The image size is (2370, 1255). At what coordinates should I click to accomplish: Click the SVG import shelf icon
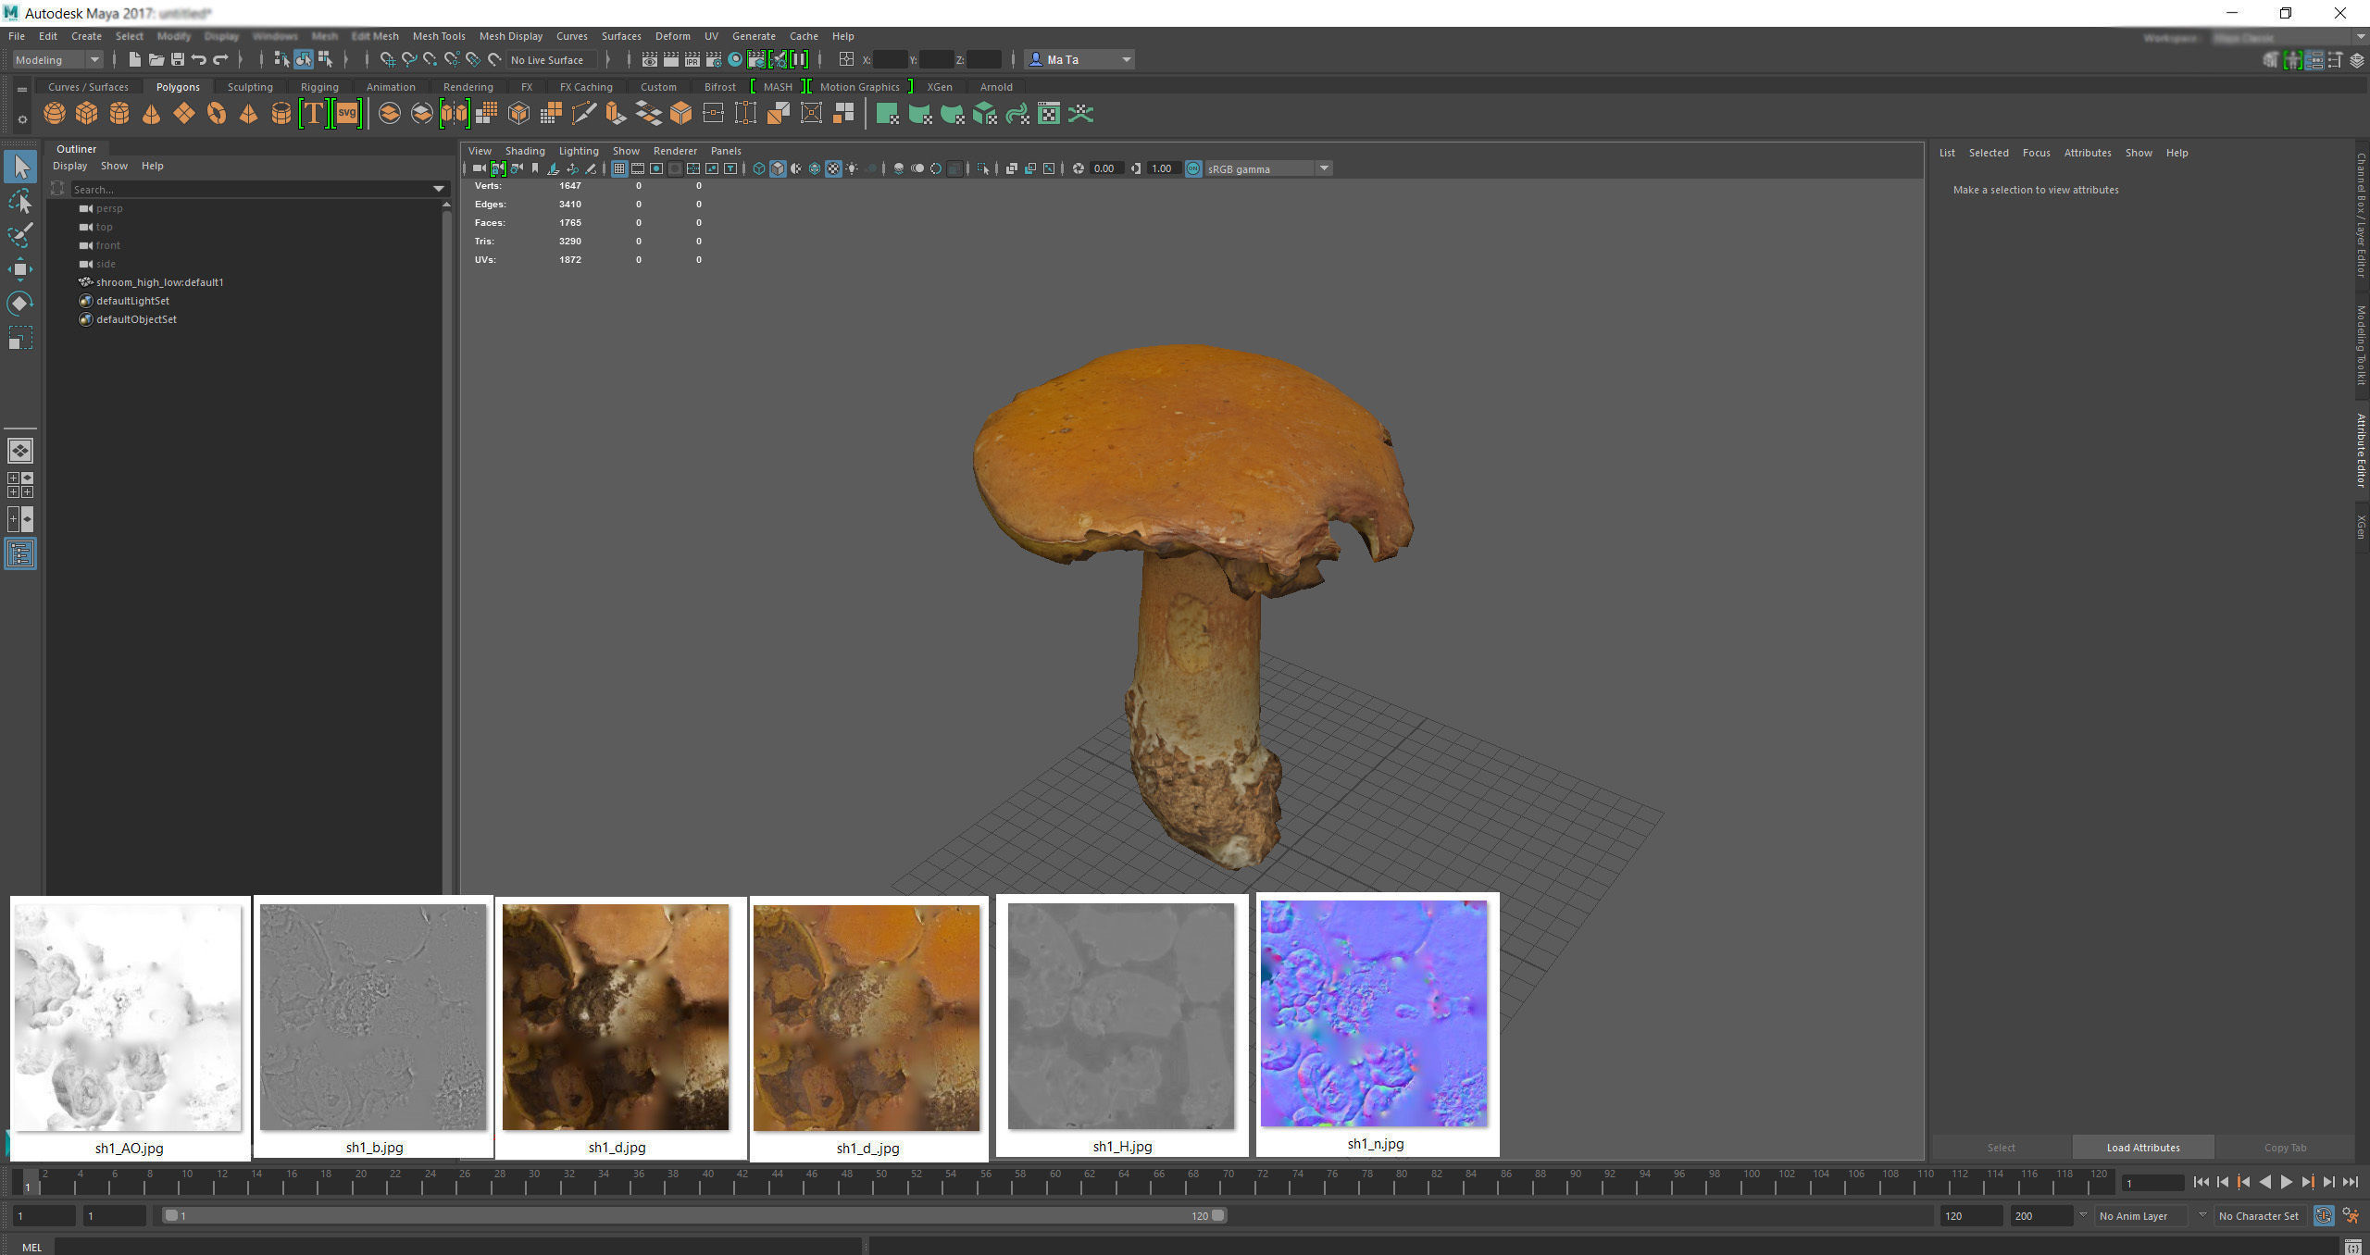[346, 114]
